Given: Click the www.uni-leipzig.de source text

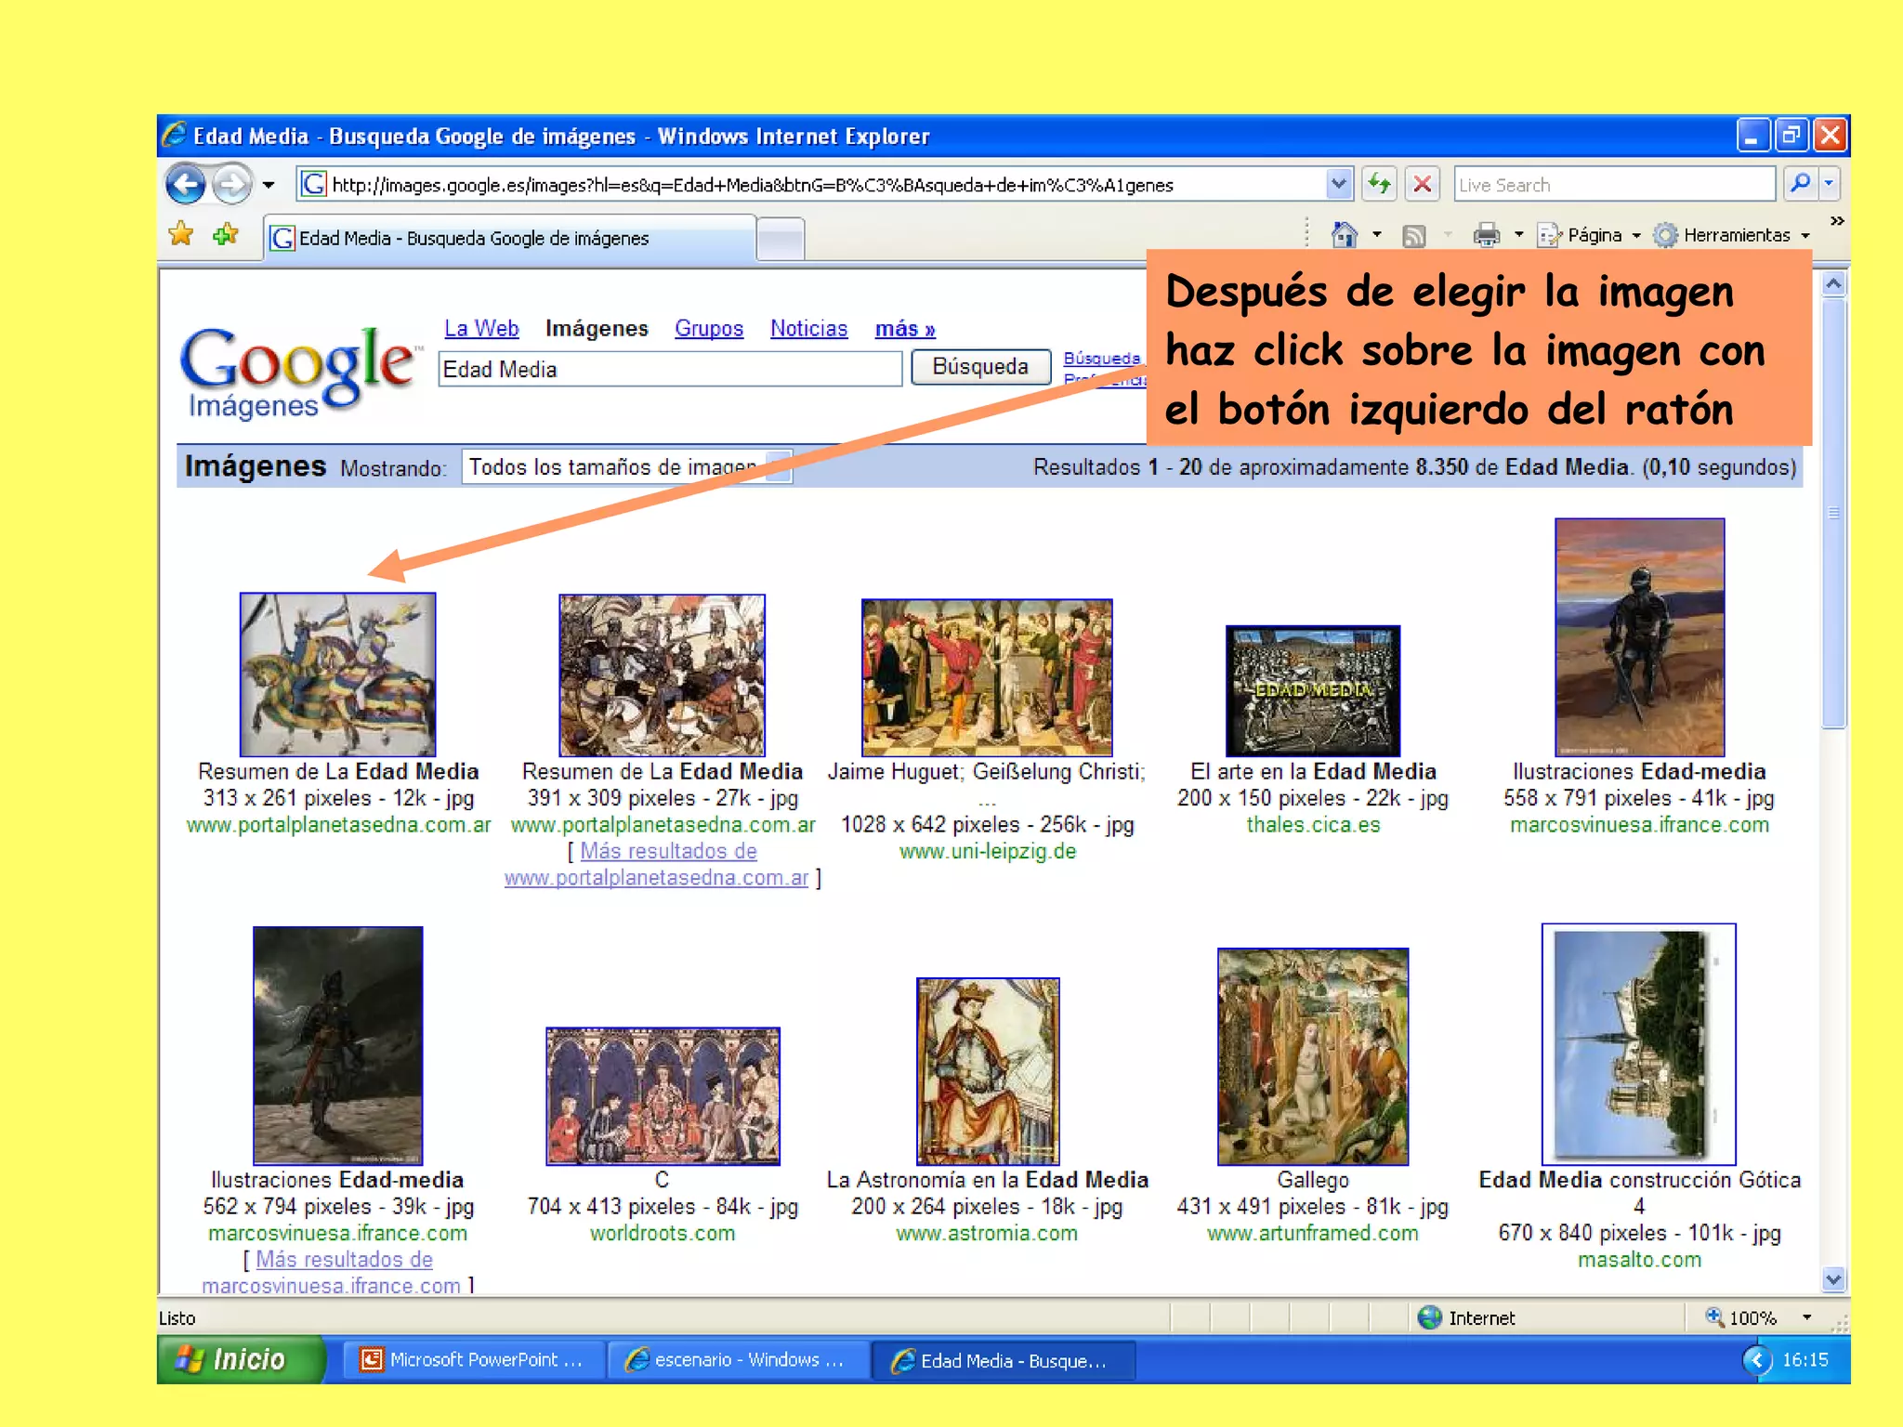Looking at the screenshot, I should coord(987,851).
